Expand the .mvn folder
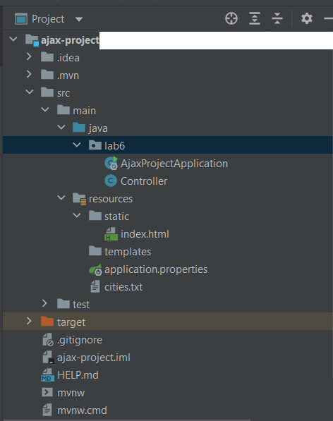The height and width of the screenshot is (421, 333). pyautogui.click(x=29, y=74)
